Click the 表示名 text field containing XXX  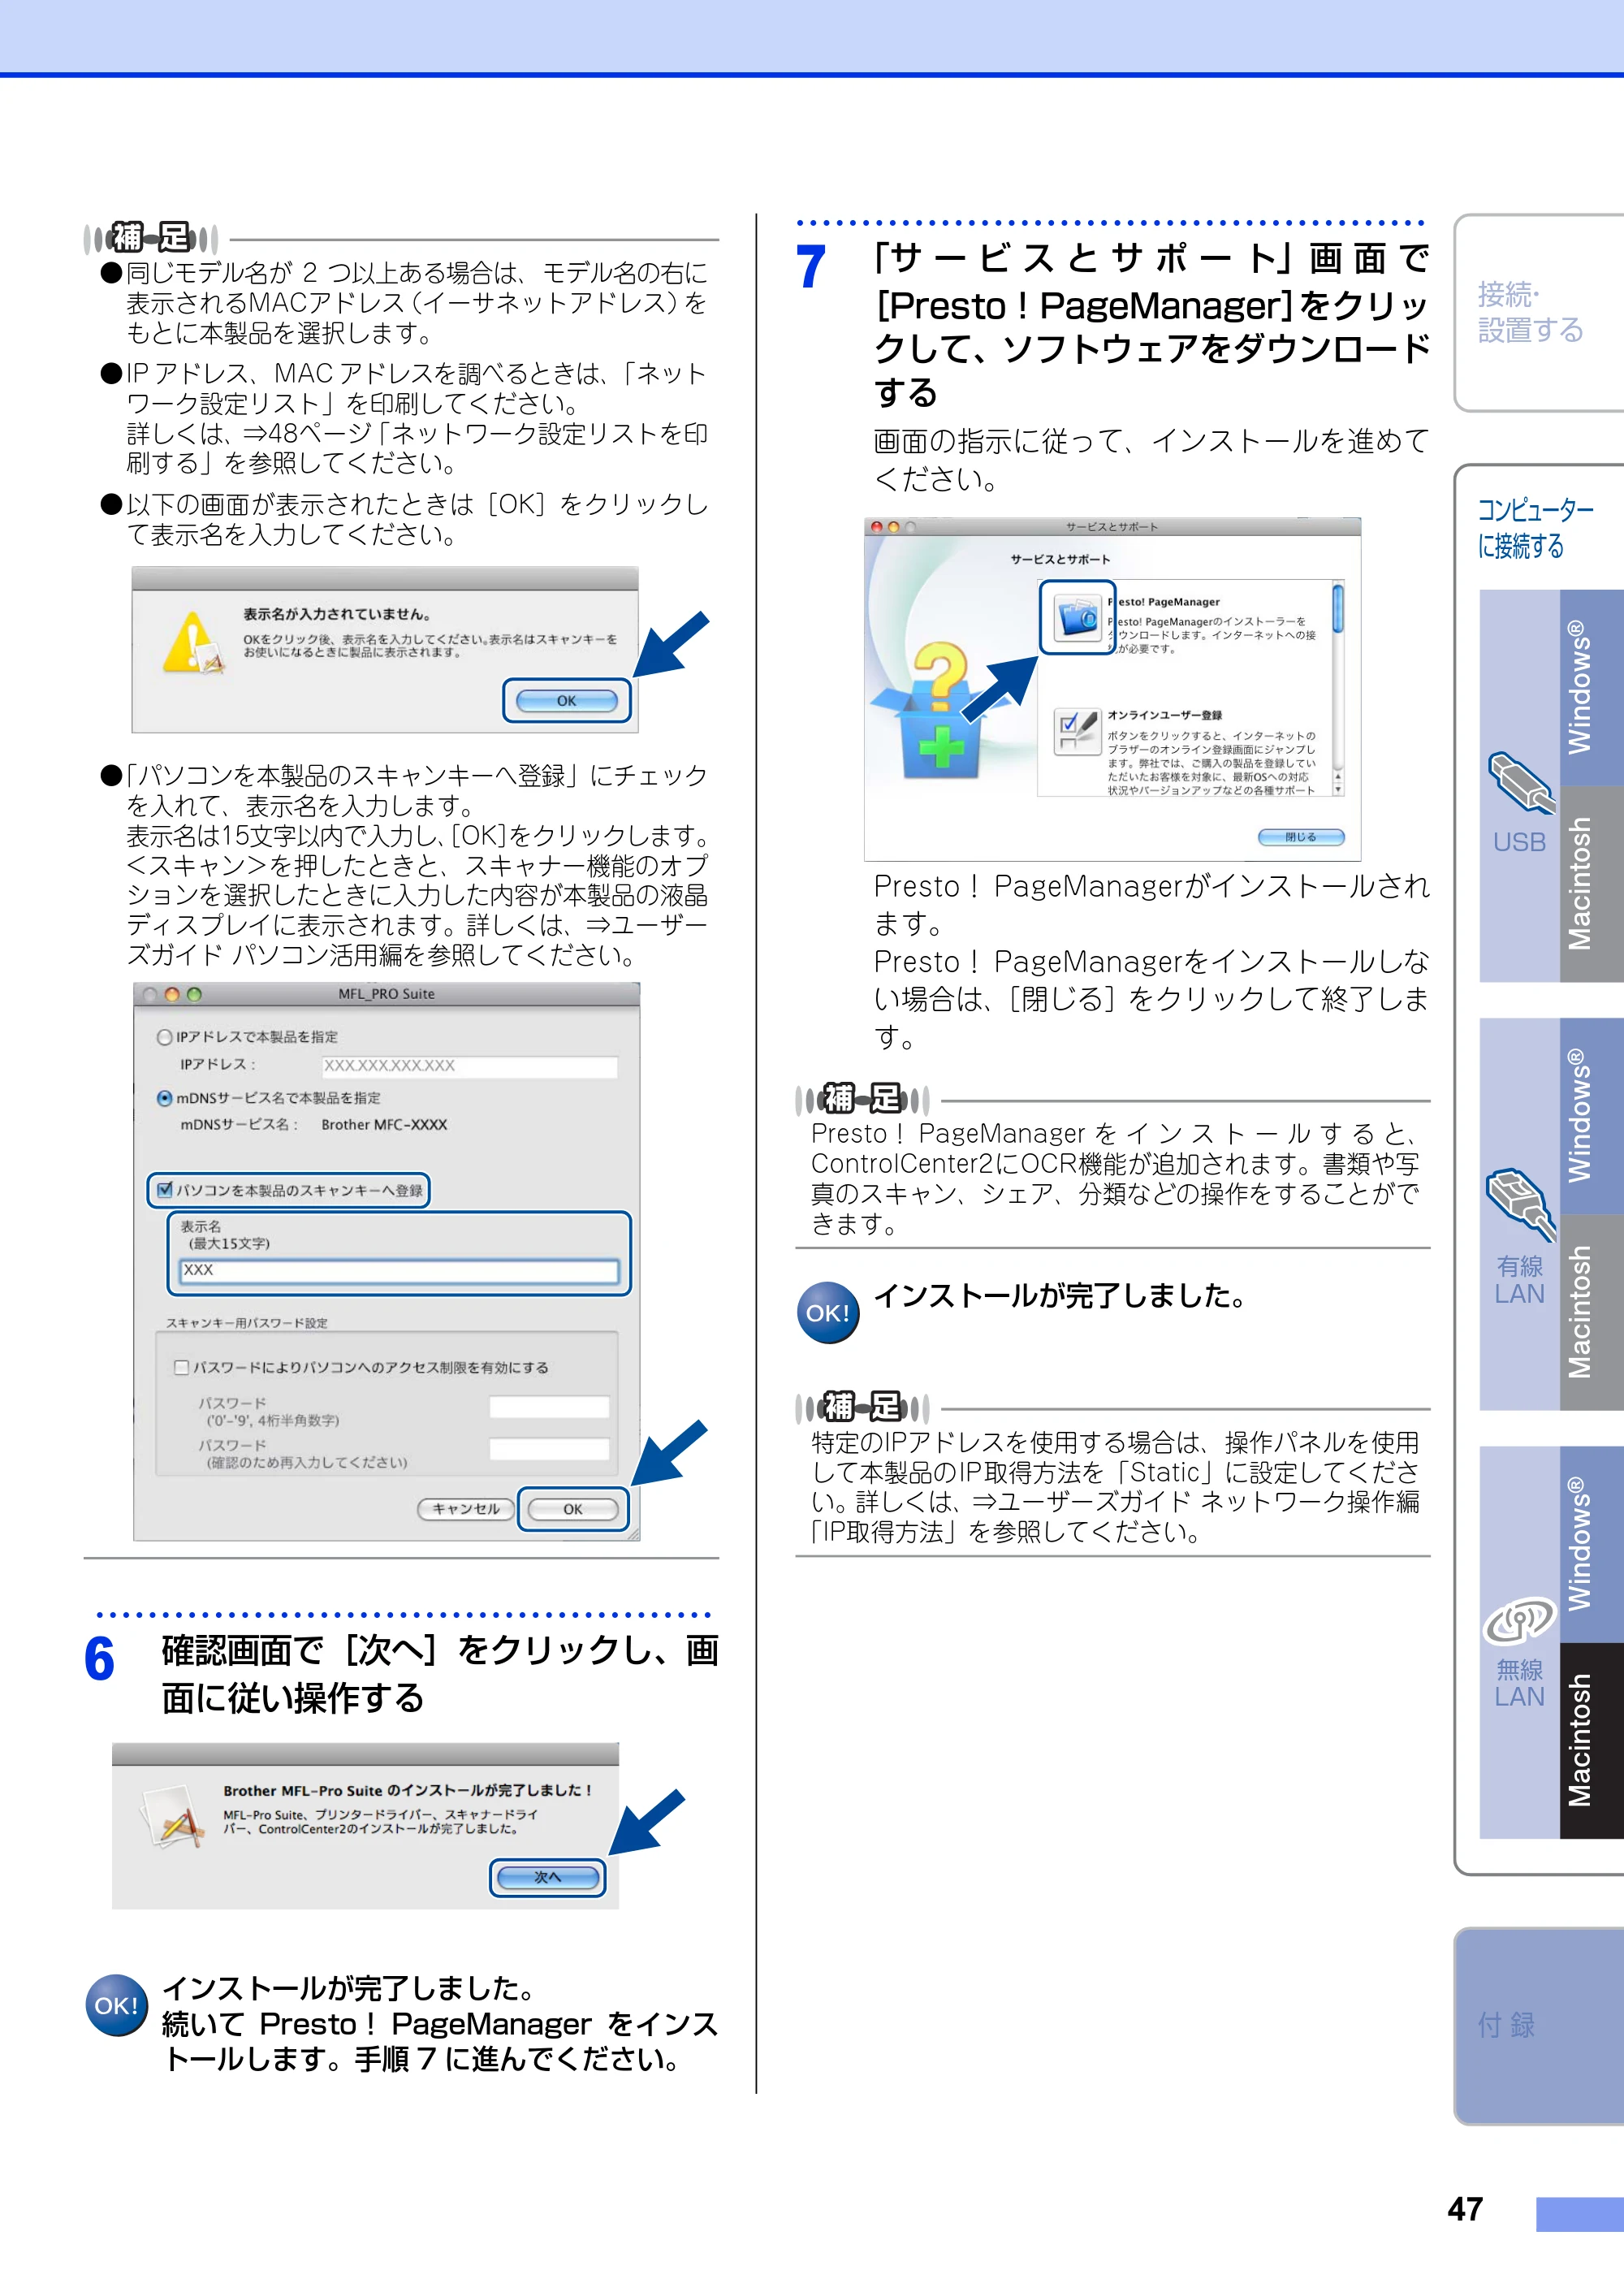(399, 1270)
